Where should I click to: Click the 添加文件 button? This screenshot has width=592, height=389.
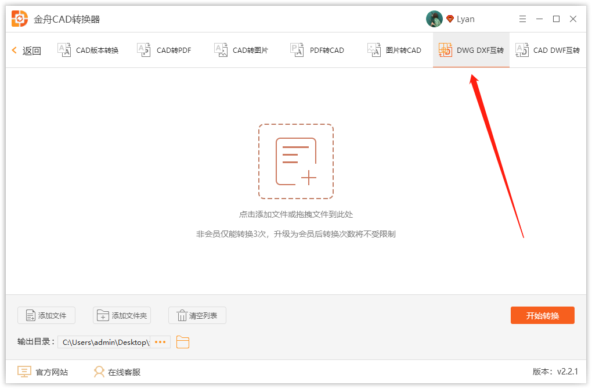click(46, 315)
